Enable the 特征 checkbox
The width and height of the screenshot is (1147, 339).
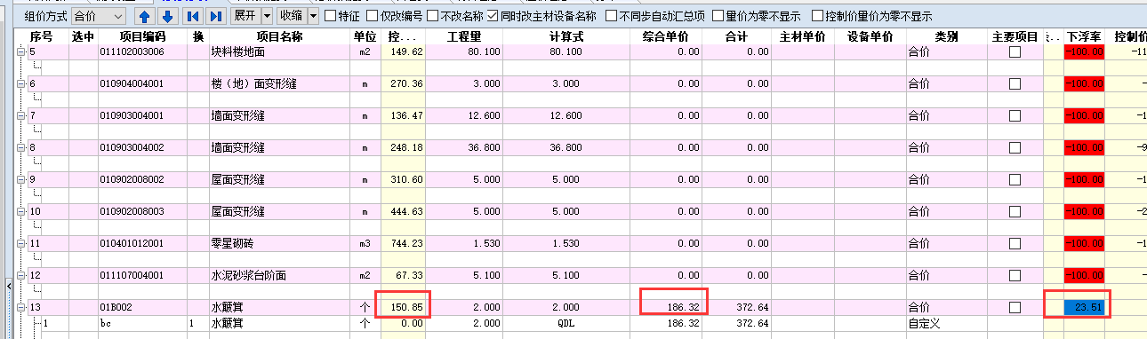(x=331, y=16)
